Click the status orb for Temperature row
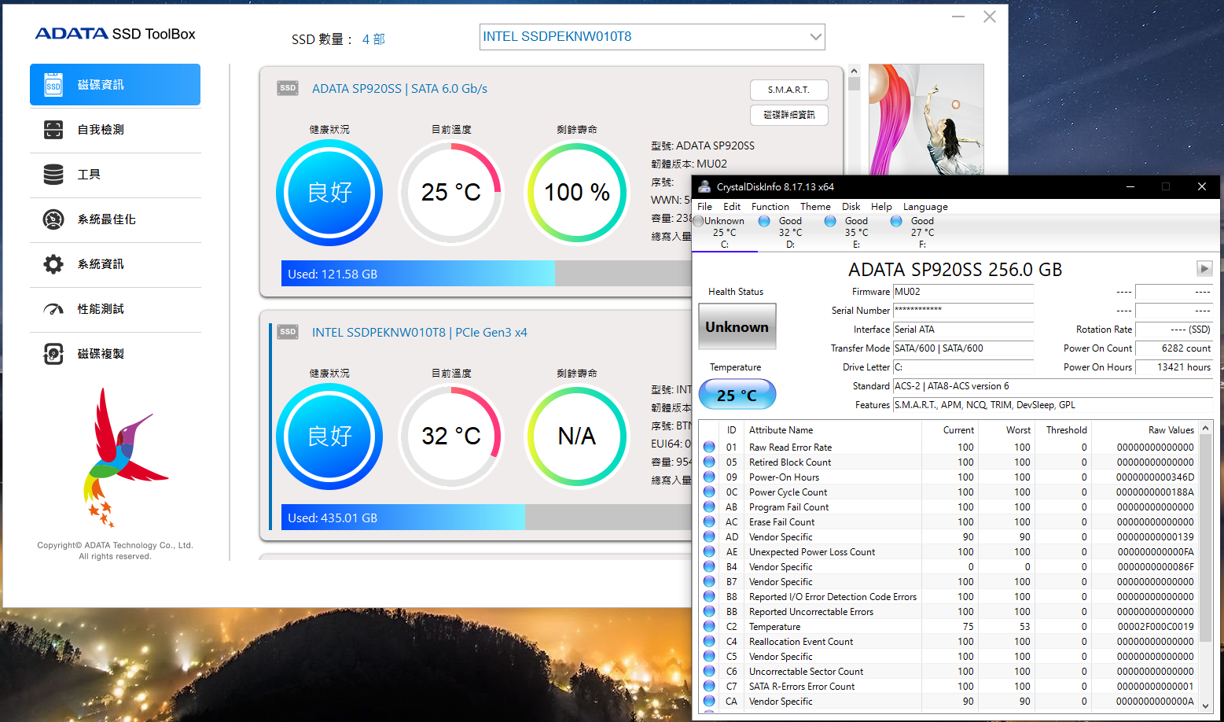 coord(709,626)
